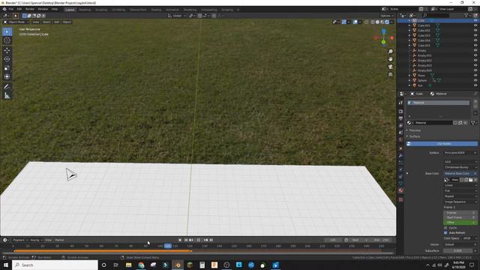This screenshot has height=270, width=480.
Task: Select the Rotate tool
Action: pyautogui.click(x=7, y=59)
